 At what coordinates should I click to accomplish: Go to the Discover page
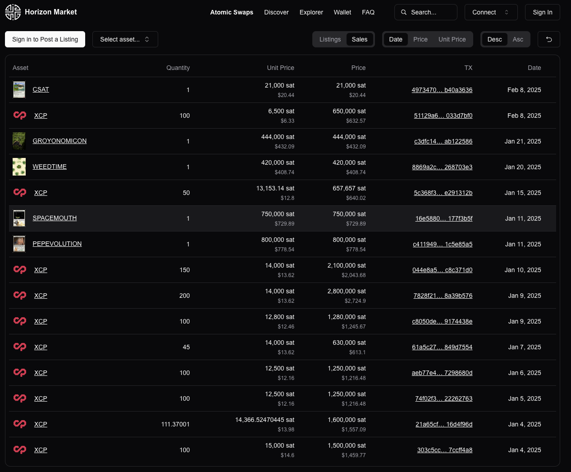click(x=276, y=12)
